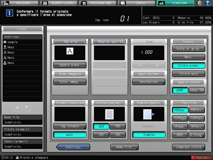Select Scala di grigi color mode

[189, 49]
